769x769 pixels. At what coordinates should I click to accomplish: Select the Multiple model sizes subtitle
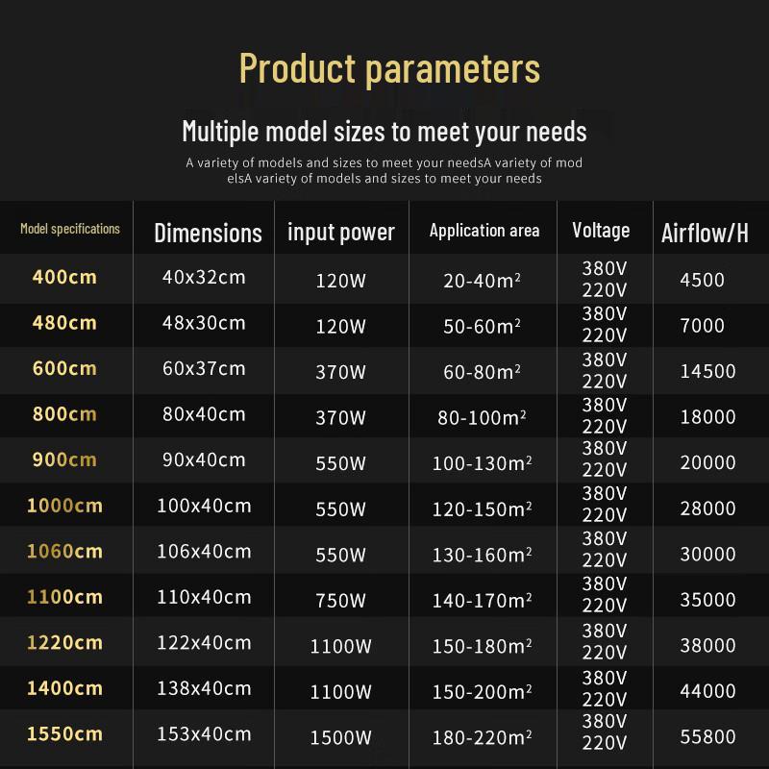click(384, 132)
